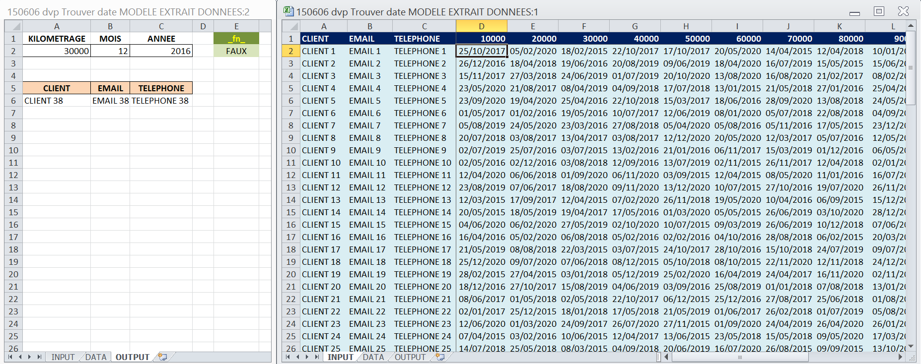The height and width of the screenshot is (364, 921).
Task: Go to next sheet tab in left window
Action: tap(30, 357)
